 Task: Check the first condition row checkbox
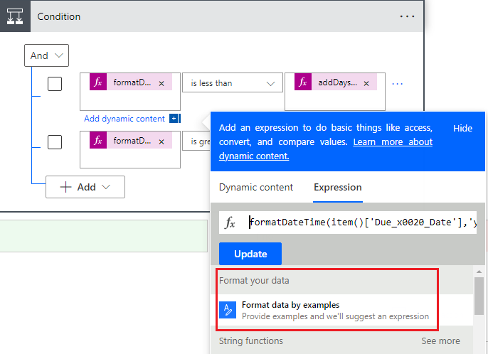click(x=55, y=84)
